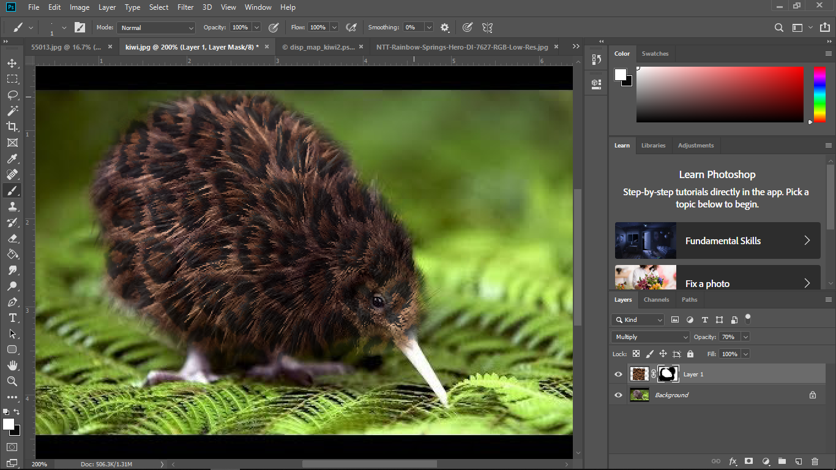This screenshot has width=836, height=470.
Task: Select the Crop tool
Action: coord(12,127)
